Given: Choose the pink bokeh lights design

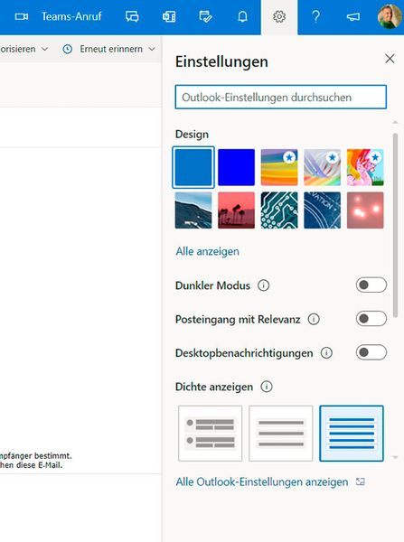Looking at the screenshot, I should click(x=365, y=210).
